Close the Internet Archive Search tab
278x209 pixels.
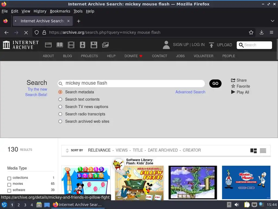68,21
